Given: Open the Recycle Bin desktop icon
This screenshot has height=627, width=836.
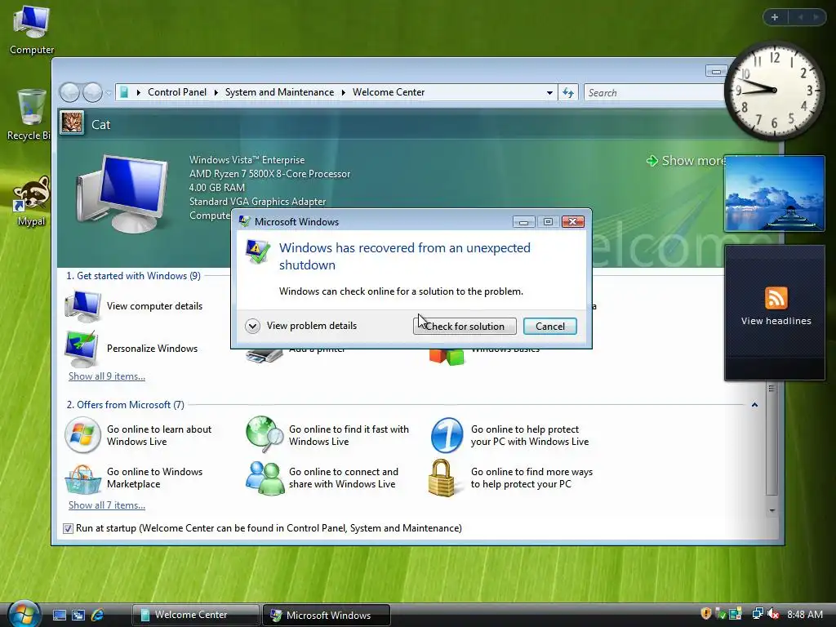Looking at the screenshot, I should coord(32,114).
